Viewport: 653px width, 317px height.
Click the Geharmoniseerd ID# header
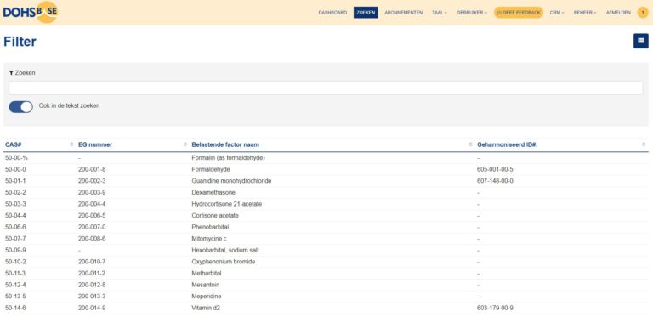[508, 144]
